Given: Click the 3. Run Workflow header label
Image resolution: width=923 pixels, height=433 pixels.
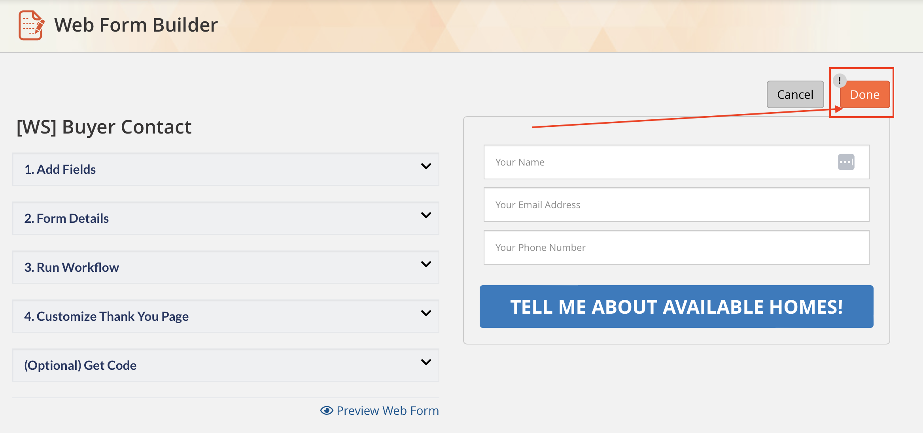Looking at the screenshot, I should (72, 267).
